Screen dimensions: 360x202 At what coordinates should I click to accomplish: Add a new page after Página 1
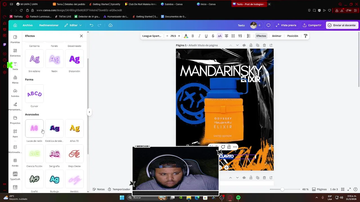(271, 45)
